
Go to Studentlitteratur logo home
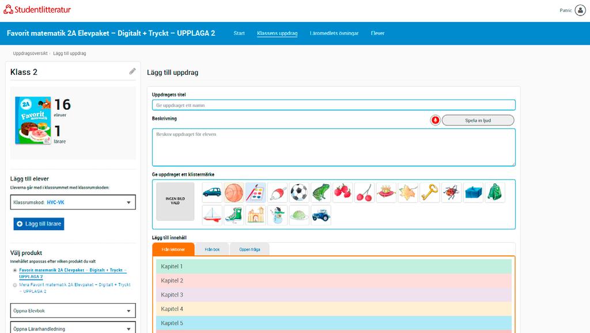pyautogui.click(x=37, y=10)
